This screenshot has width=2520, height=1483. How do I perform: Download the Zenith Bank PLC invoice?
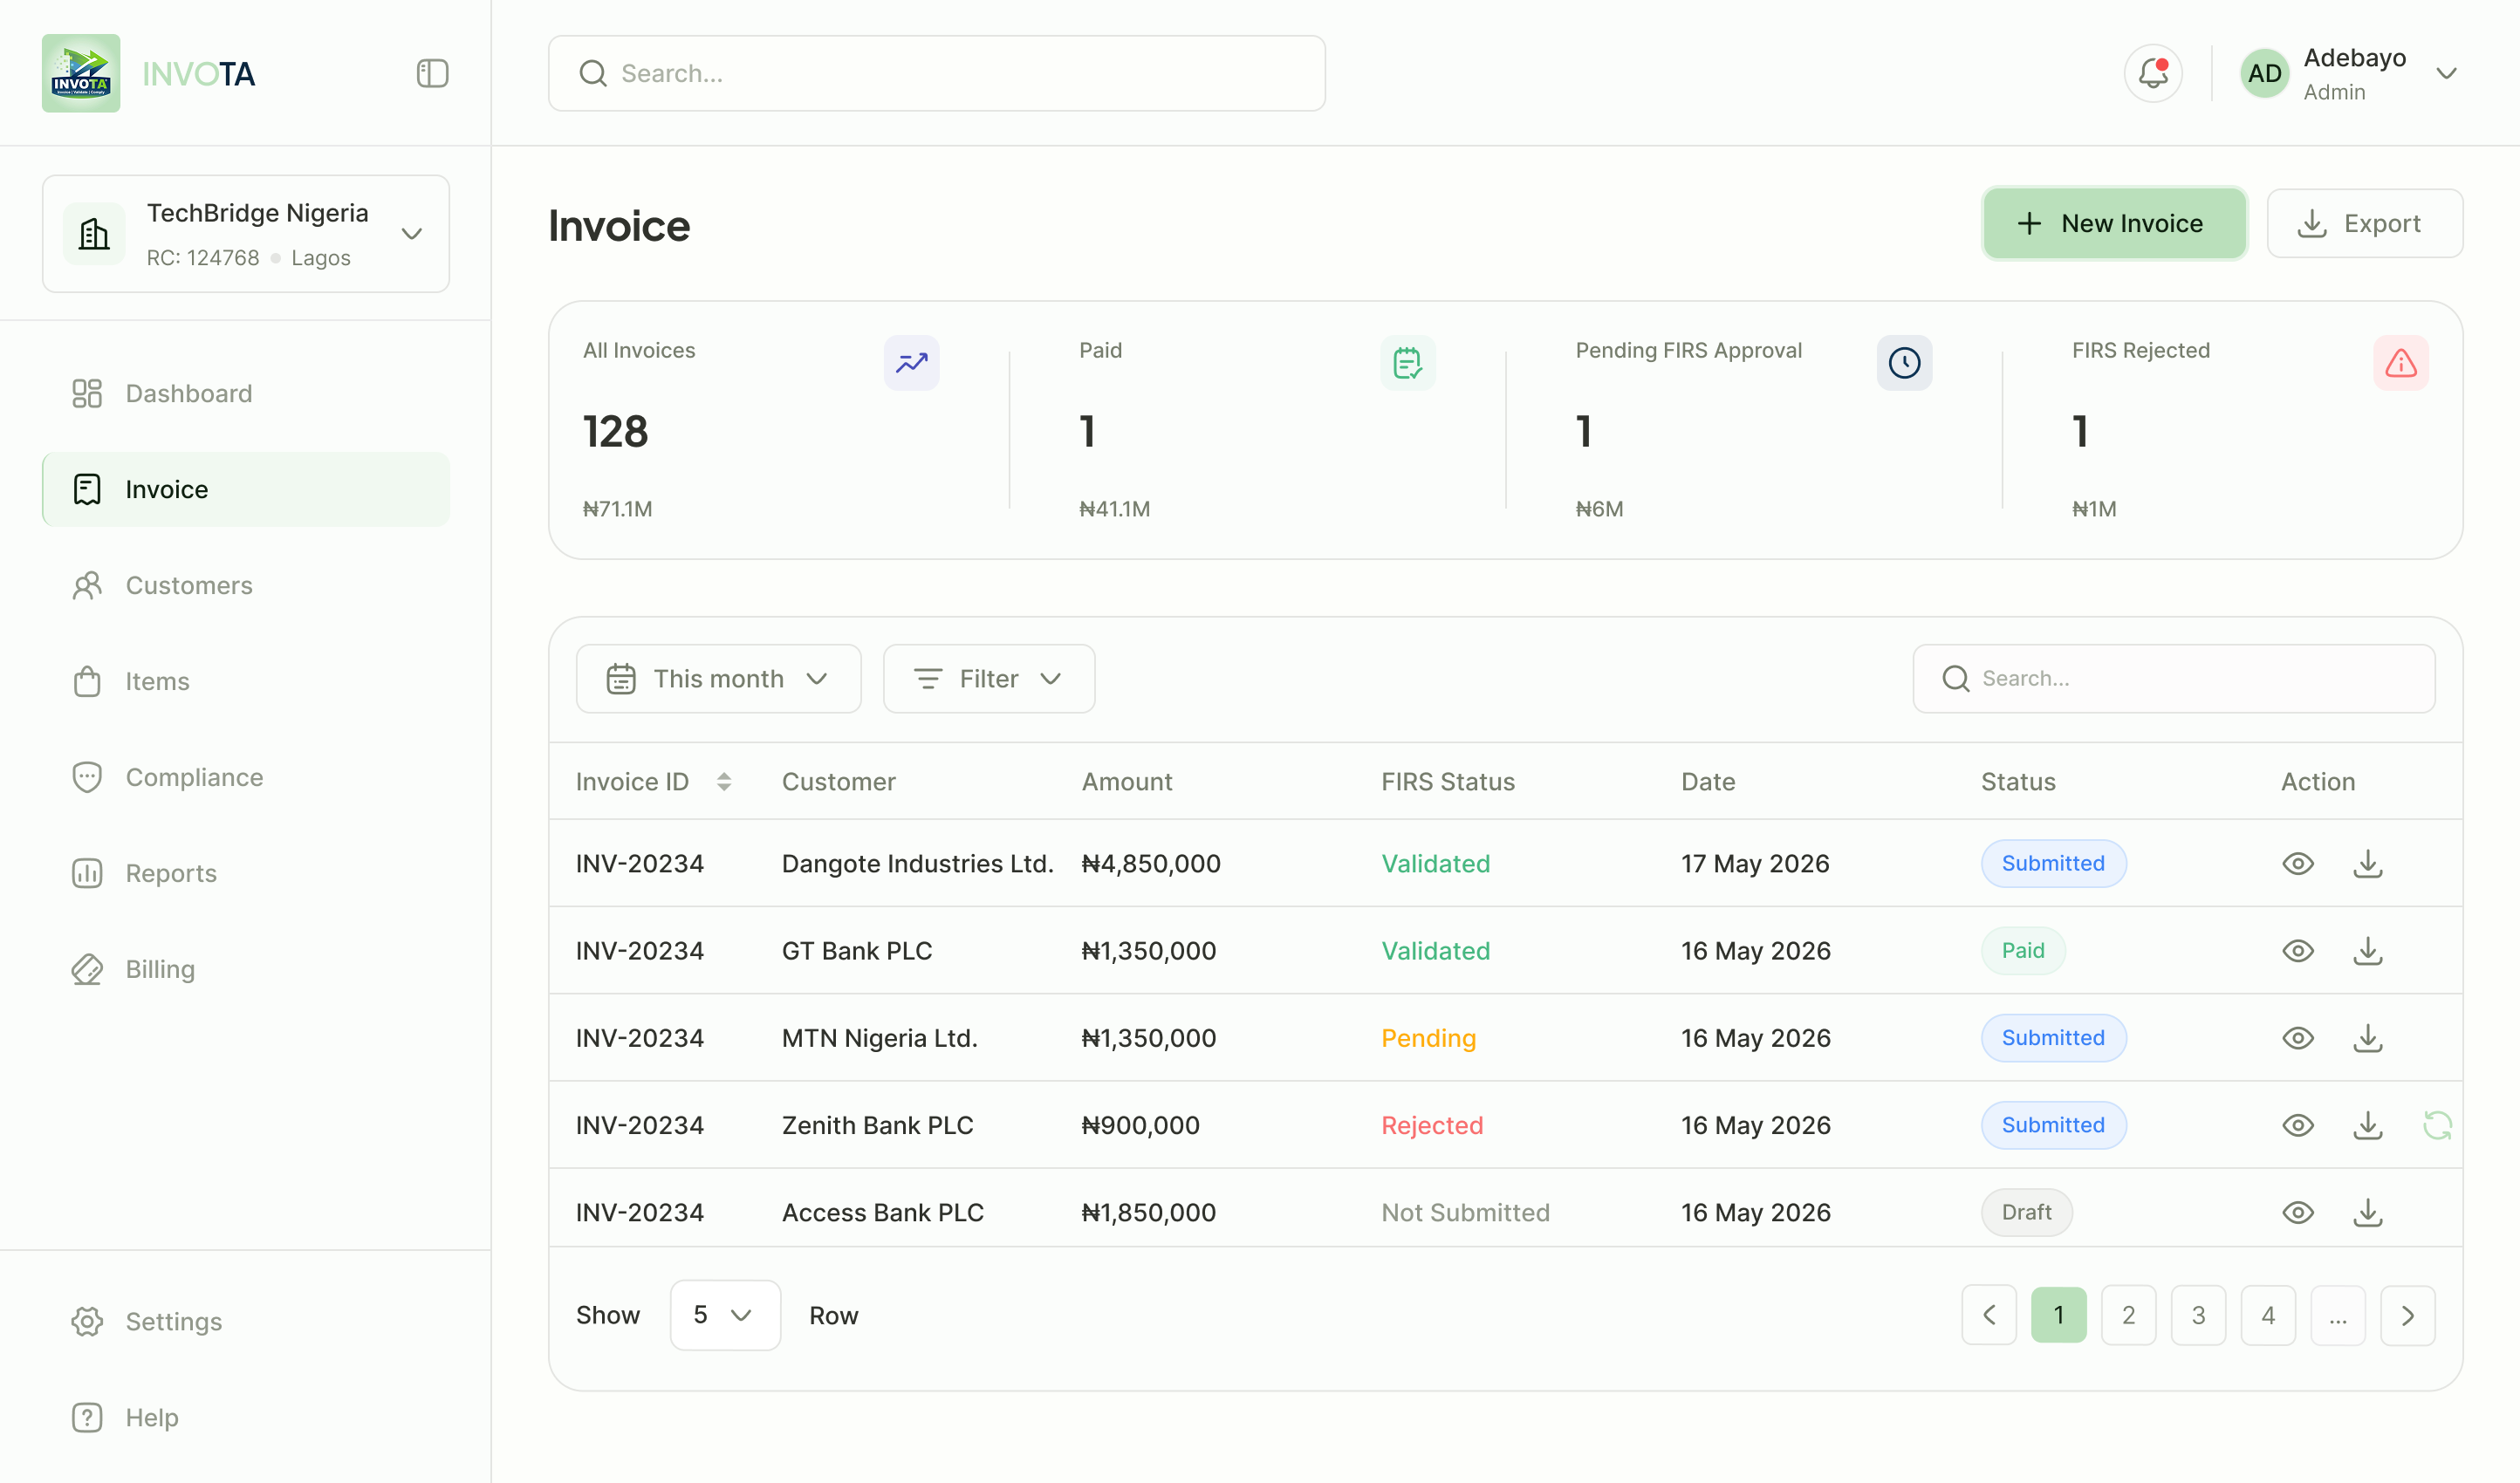[x=2367, y=1125]
